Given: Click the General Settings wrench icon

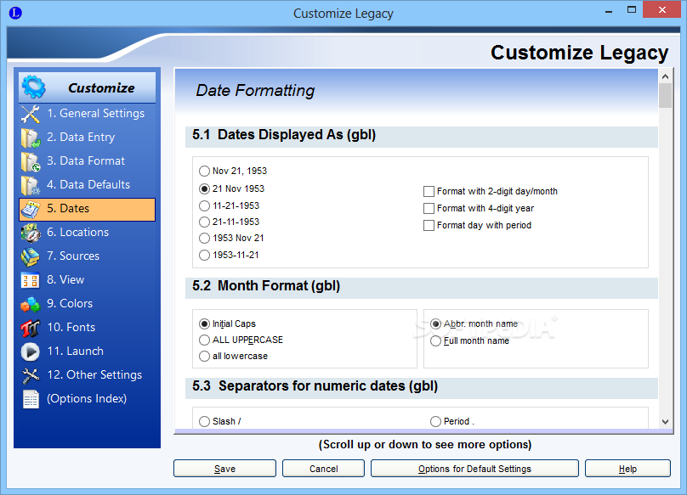Looking at the screenshot, I should point(31,114).
